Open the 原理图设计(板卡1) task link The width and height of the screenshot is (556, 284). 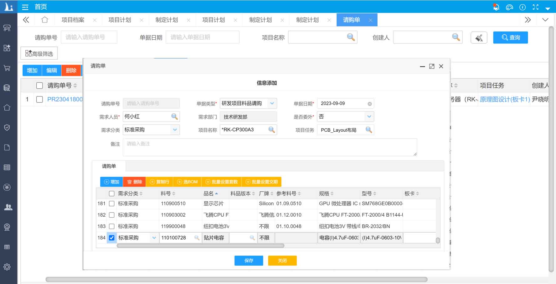pyautogui.click(x=505, y=99)
